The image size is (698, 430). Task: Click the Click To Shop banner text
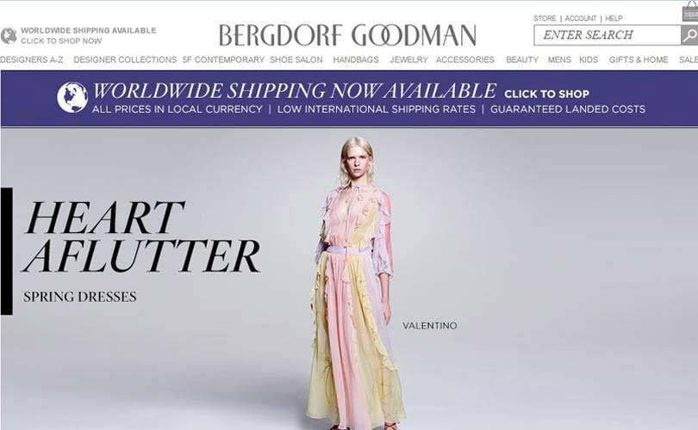pyautogui.click(x=546, y=95)
